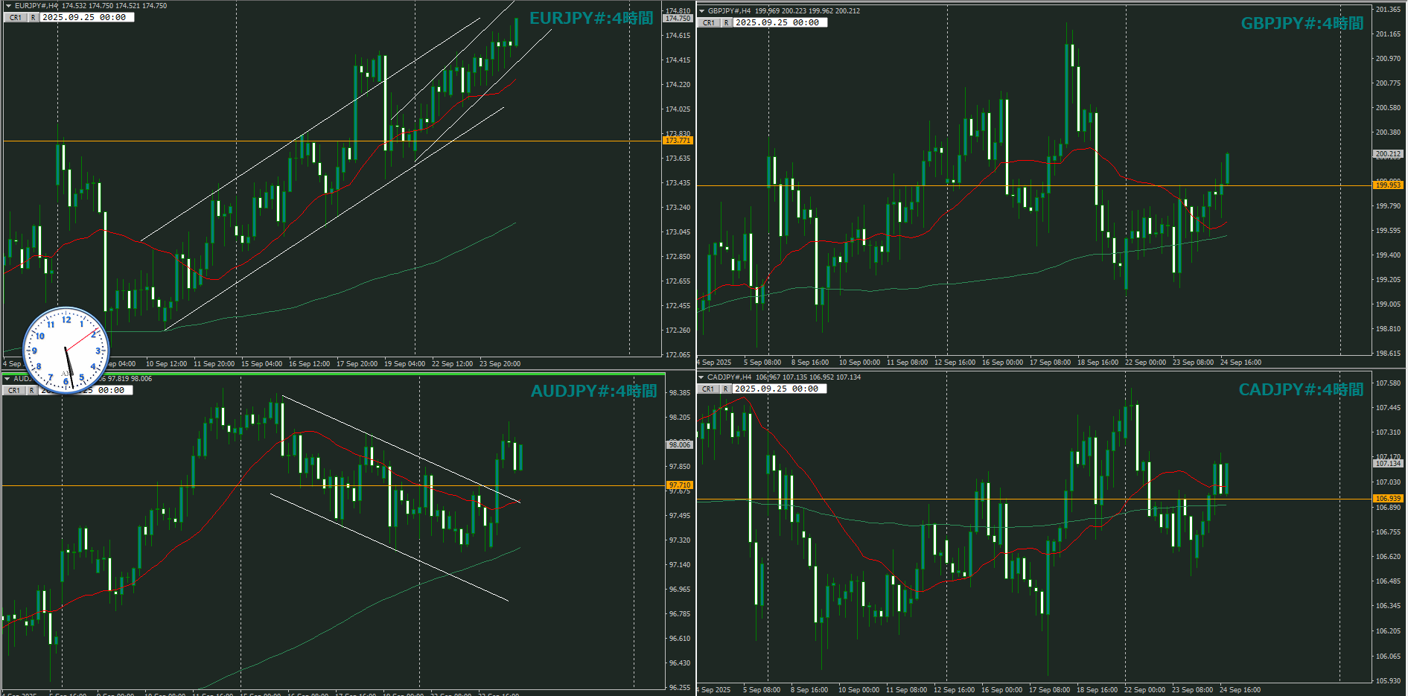Select the orange 97.710 price label on AUDJPY
The width and height of the screenshot is (1408, 696).
[x=679, y=485]
